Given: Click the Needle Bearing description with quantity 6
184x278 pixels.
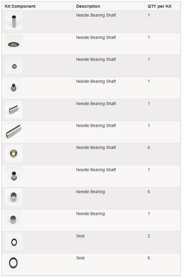Looking at the screenshot, I should (x=90, y=192).
